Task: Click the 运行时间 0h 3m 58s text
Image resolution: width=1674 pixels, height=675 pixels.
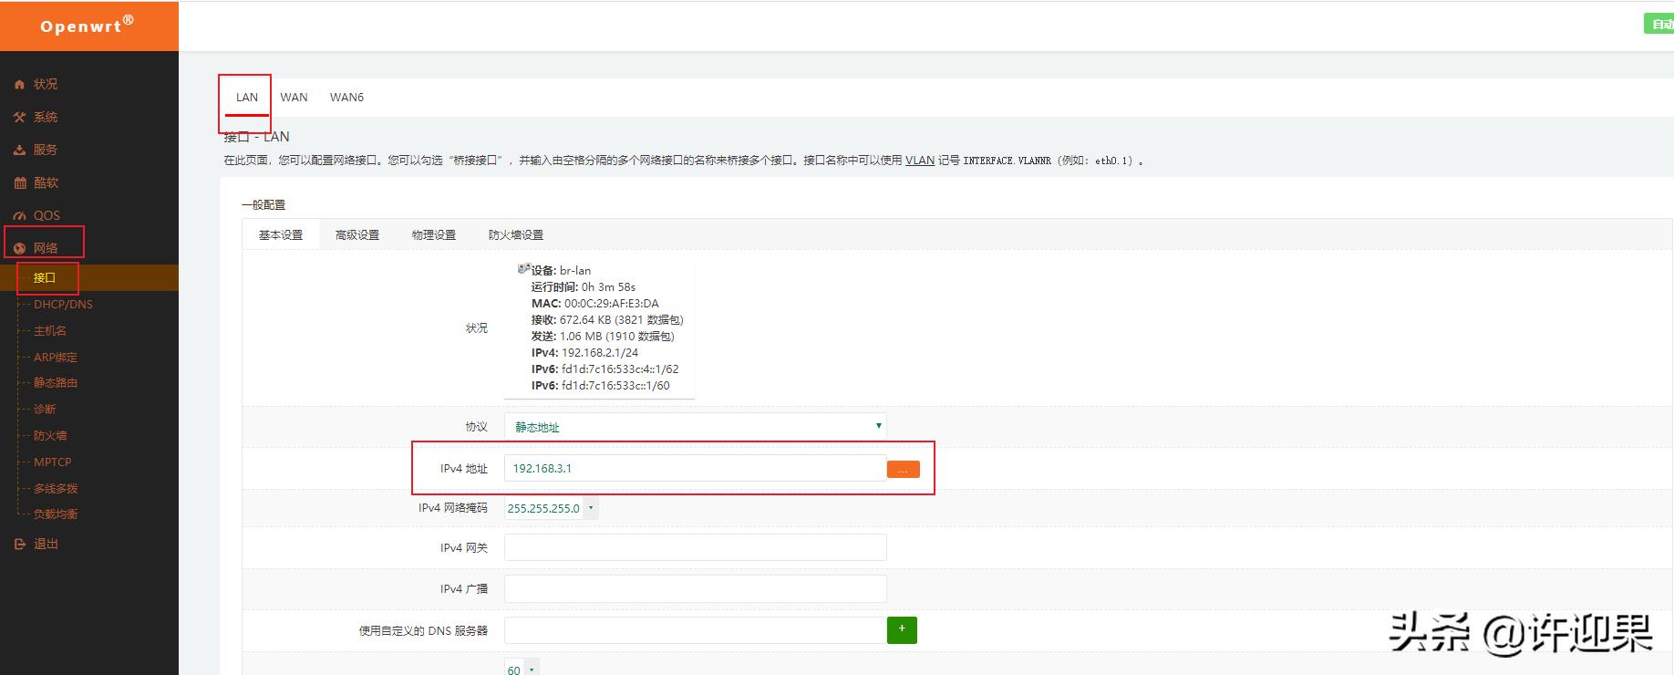Action: [x=584, y=286]
